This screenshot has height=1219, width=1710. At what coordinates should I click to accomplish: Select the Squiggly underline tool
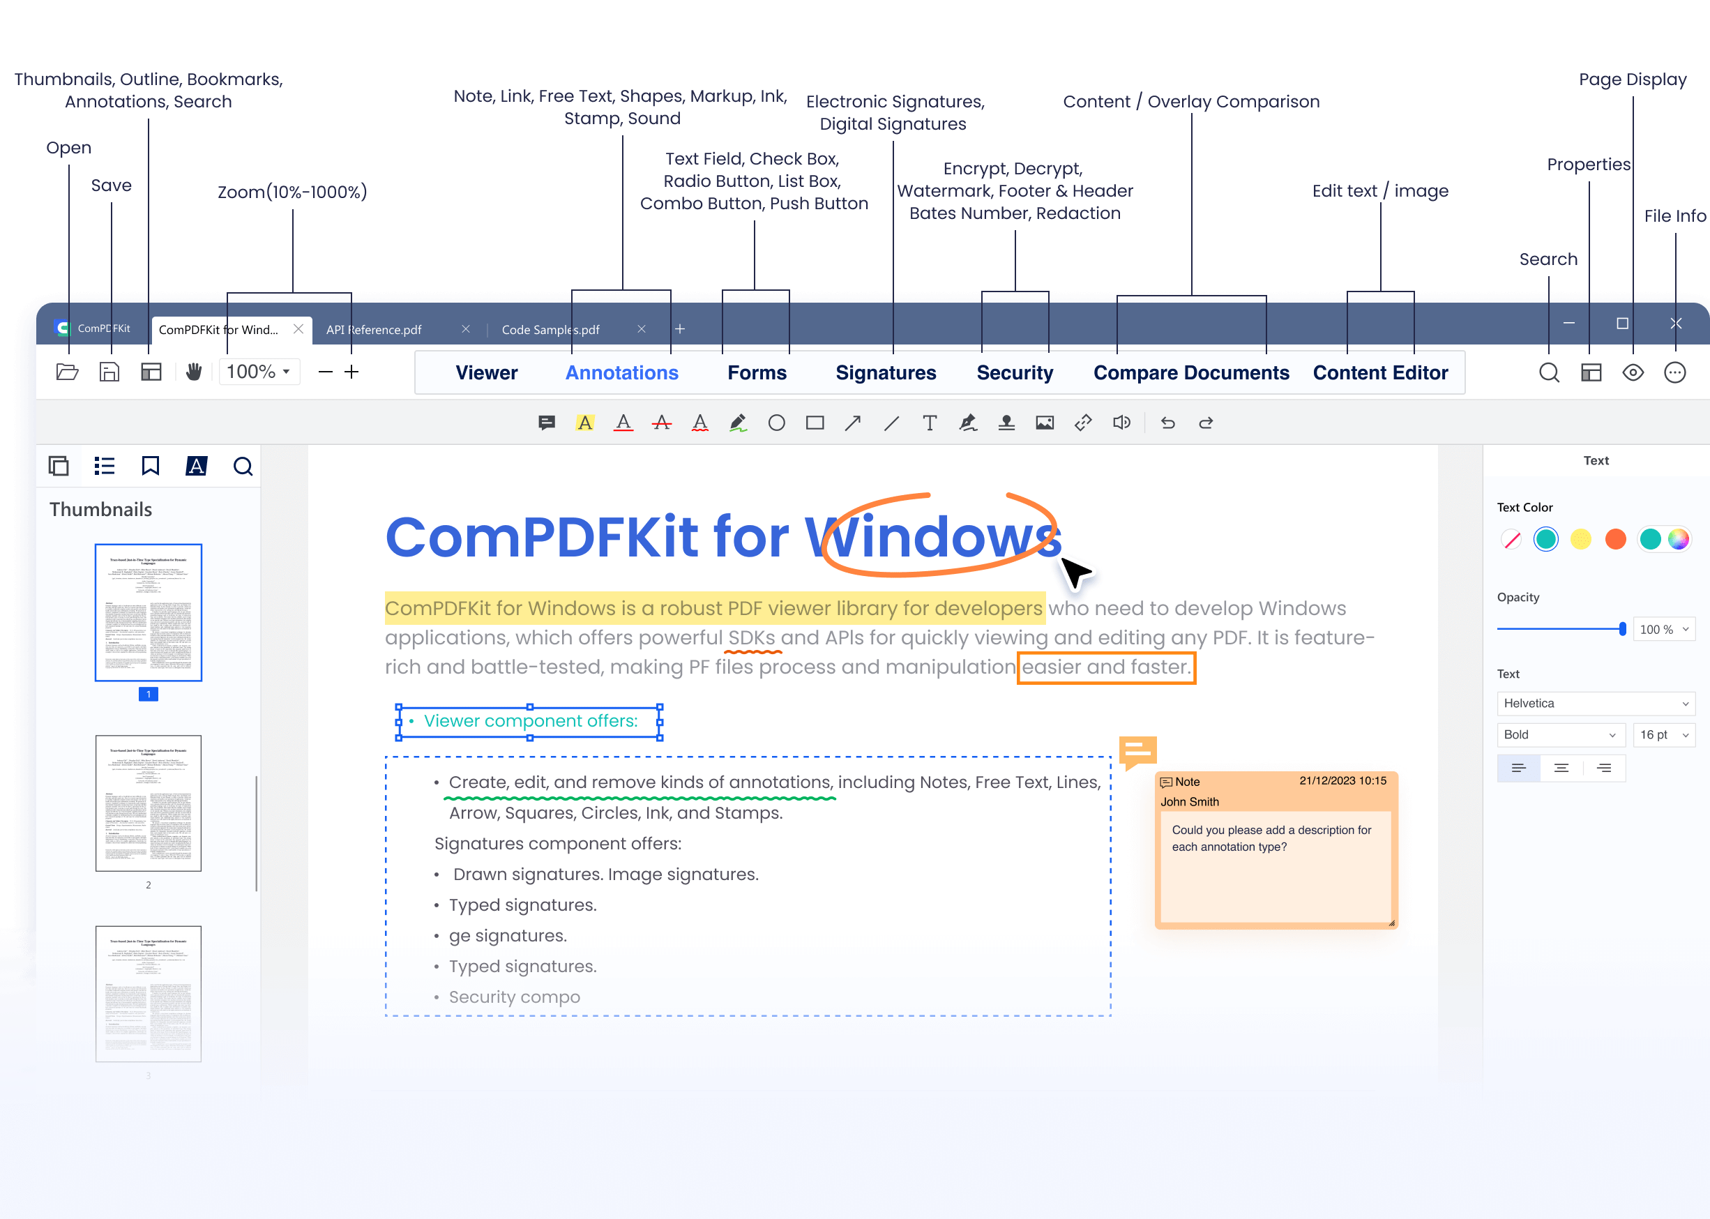coord(699,423)
